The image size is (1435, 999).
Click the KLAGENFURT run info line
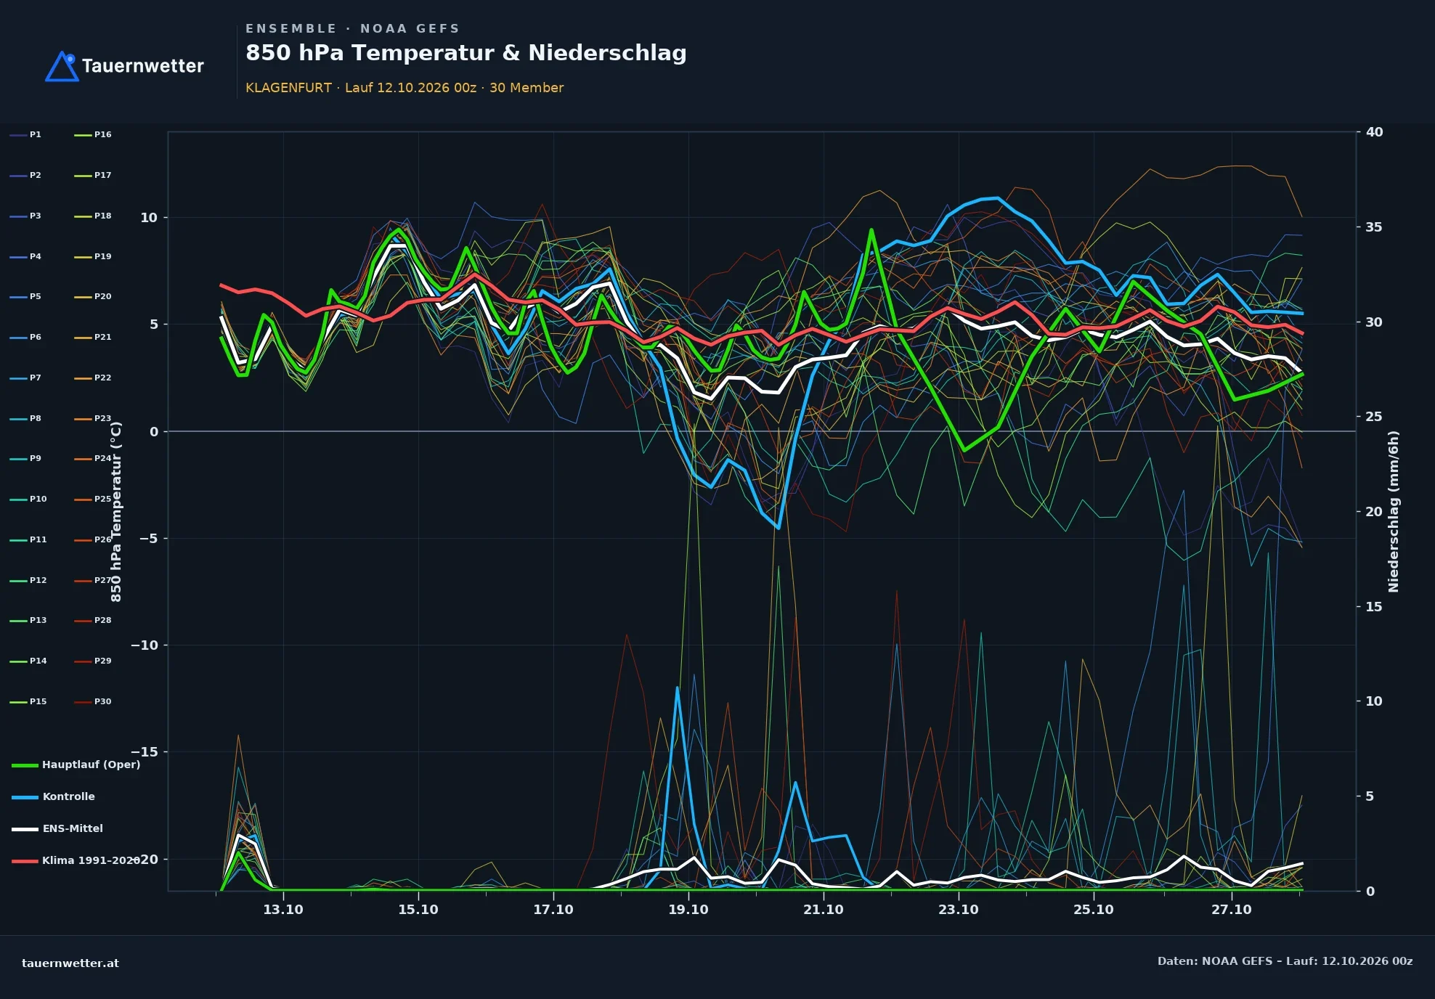point(405,88)
